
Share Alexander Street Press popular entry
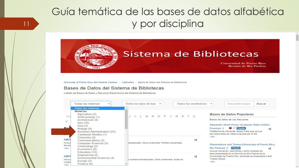(270, 129)
